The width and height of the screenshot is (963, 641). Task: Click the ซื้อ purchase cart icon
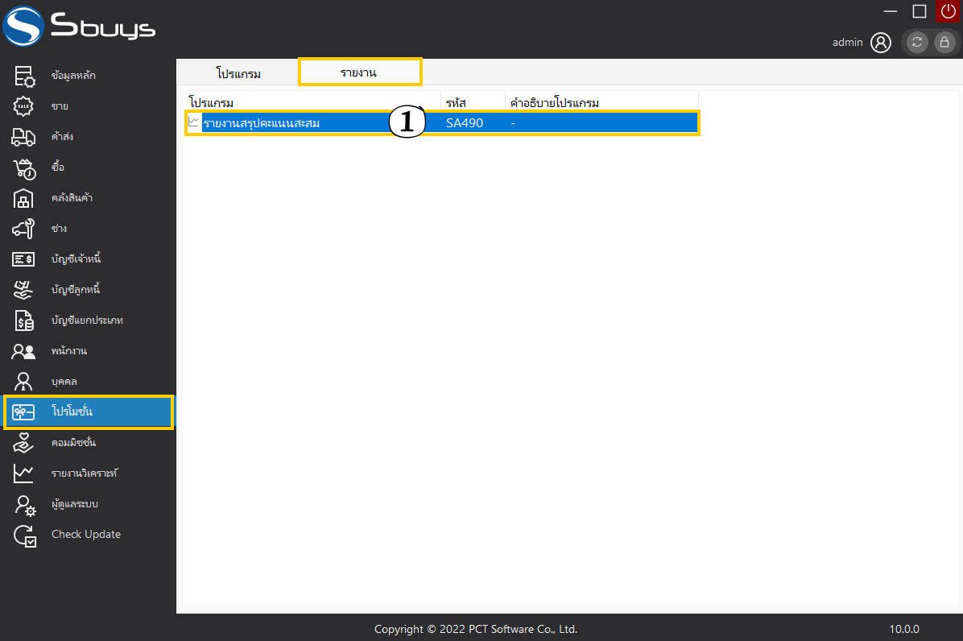(23, 167)
